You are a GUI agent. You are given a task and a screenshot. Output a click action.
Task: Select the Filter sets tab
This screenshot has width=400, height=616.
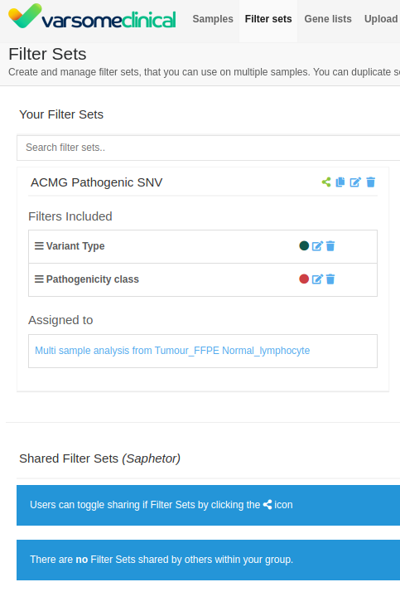click(x=268, y=19)
